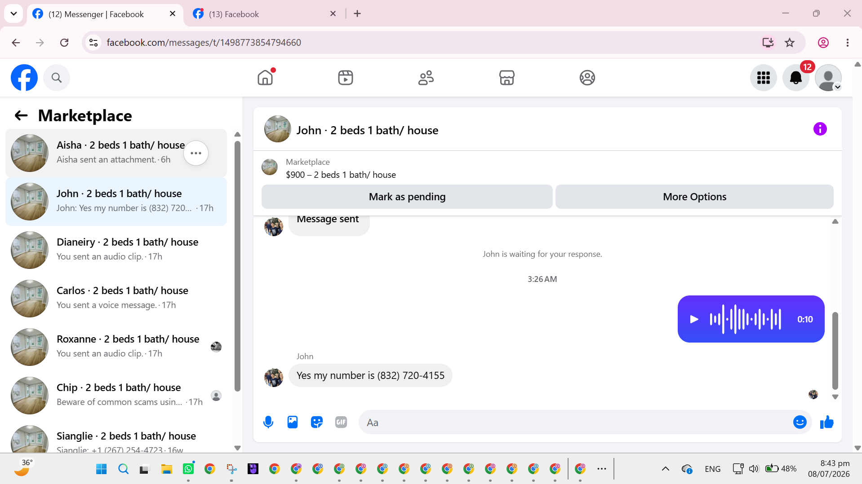The height and width of the screenshot is (484, 862).
Task: Expand the browser tab search dropdown
Action: point(13,14)
